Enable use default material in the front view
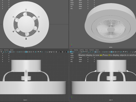Screen dimensions: 136x102 28,52
